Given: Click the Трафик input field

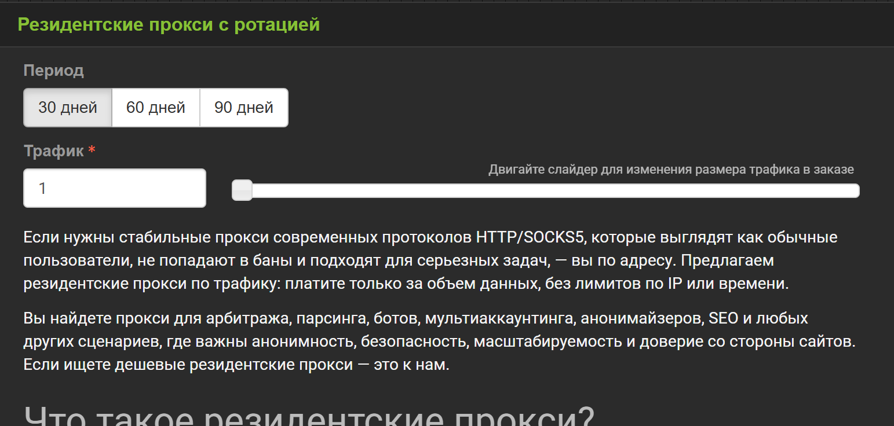Looking at the screenshot, I should (114, 188).
